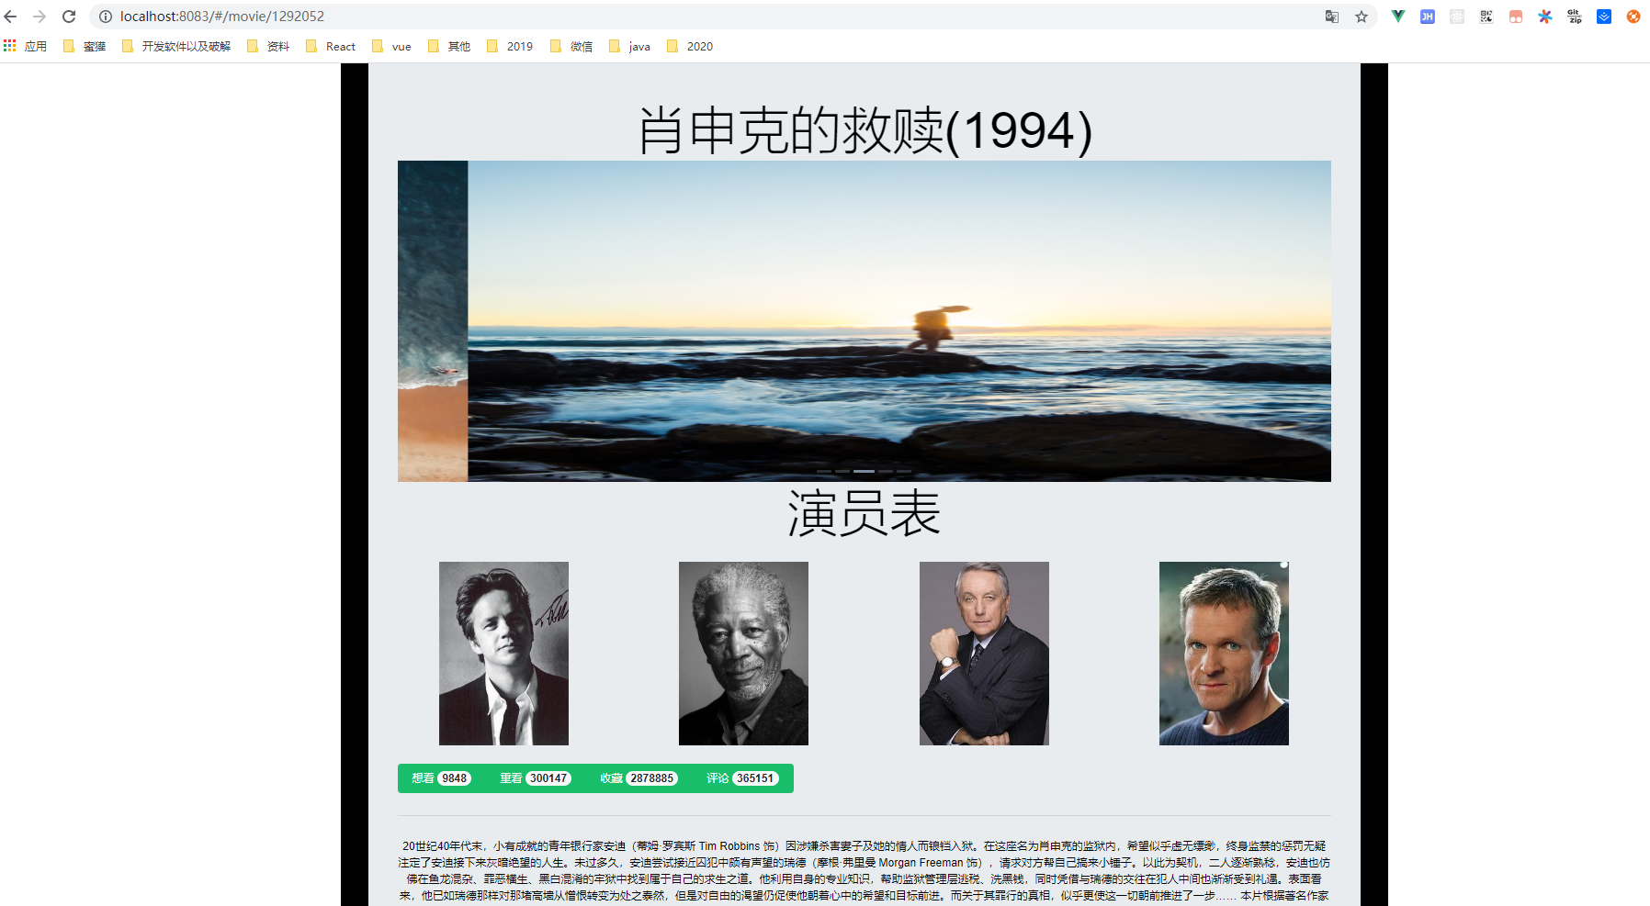The height and width of the screenshot is (906, 1650).
Task: Select the fourth carousel indicator
Action: (x=886, y=471)
